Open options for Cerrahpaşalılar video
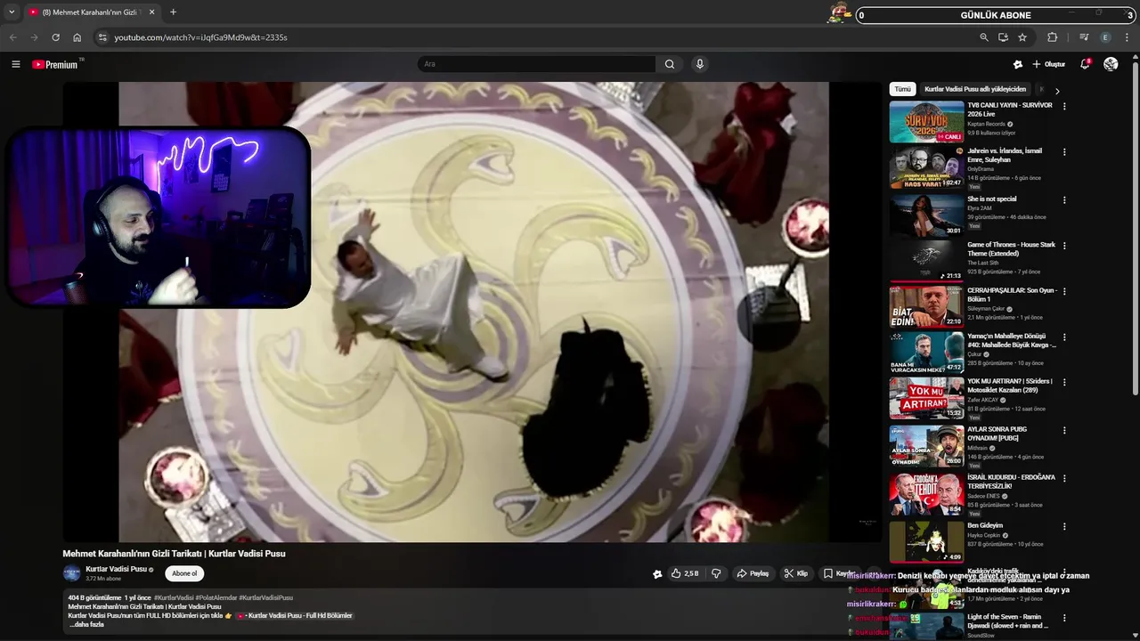This screenshot has width=1140, height=641. click(x=1064, y=291)
